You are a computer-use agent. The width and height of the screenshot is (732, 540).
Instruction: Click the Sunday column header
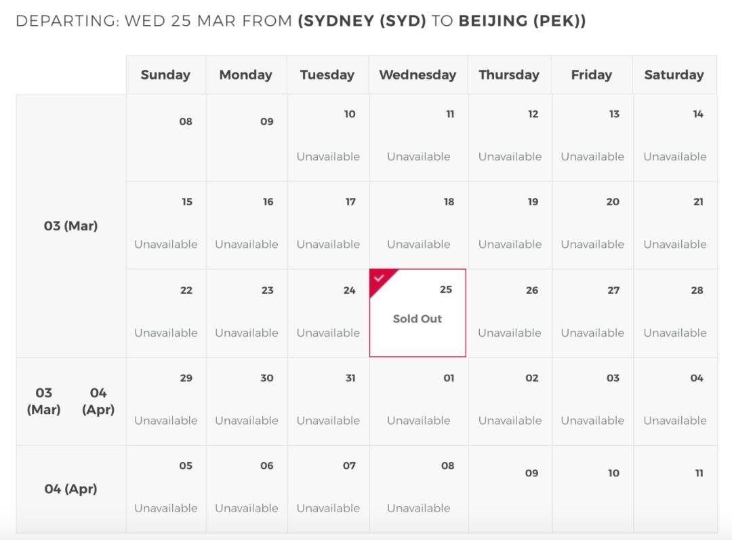pyautogui.click(x=166, y=75)
